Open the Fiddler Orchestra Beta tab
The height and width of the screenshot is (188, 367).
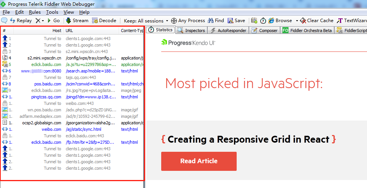tap(307, 30)
